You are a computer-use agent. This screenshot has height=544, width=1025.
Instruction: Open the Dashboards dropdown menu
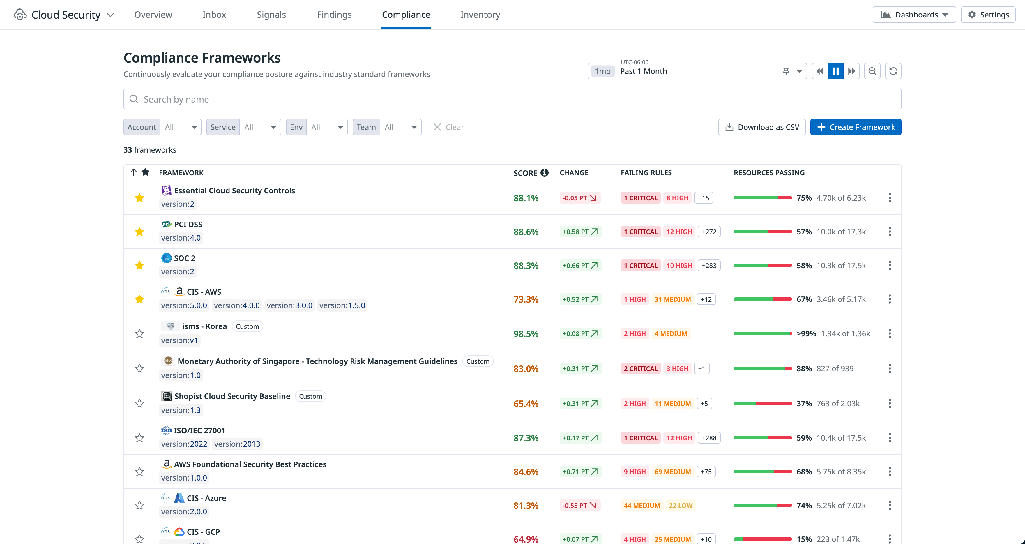914,15
